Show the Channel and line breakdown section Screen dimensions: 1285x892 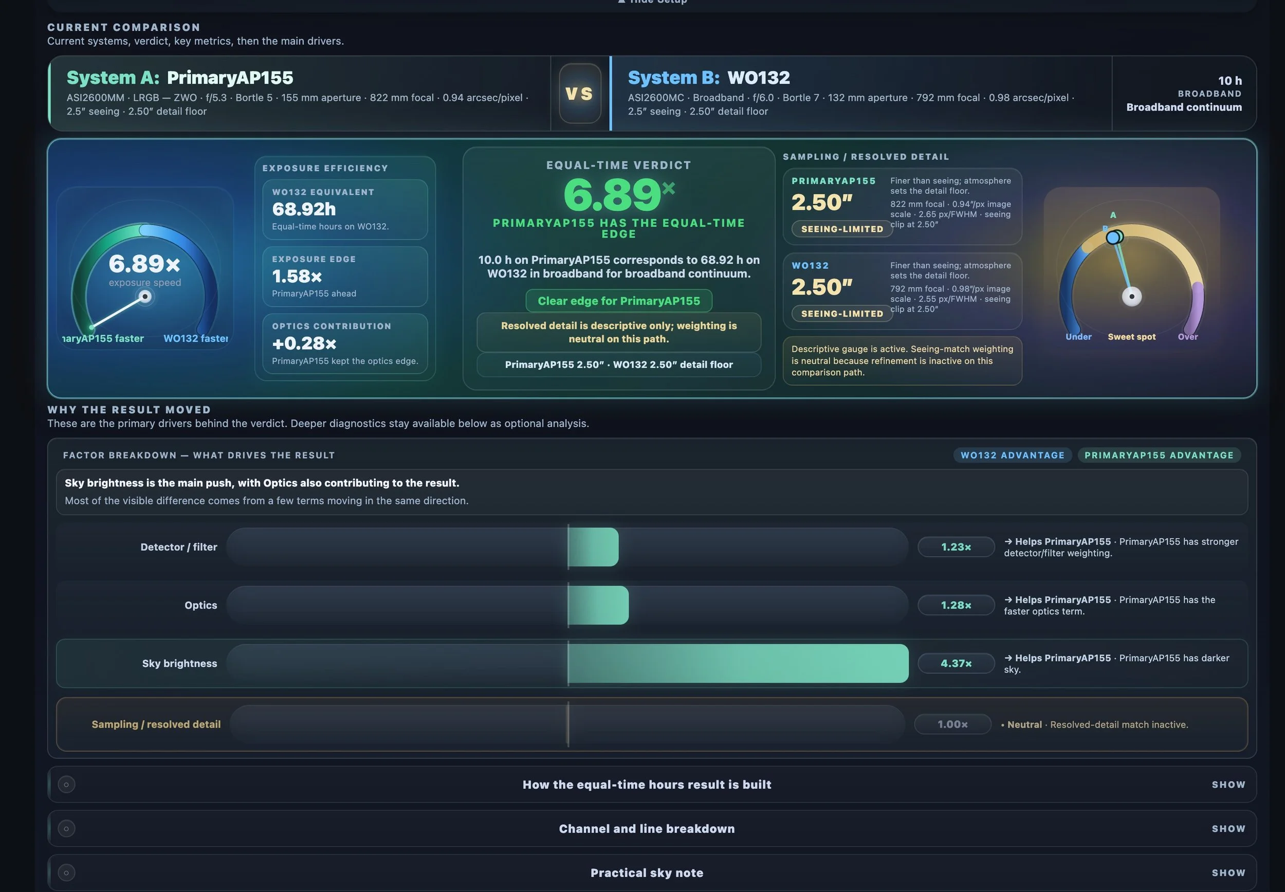[x=647, y=828]
